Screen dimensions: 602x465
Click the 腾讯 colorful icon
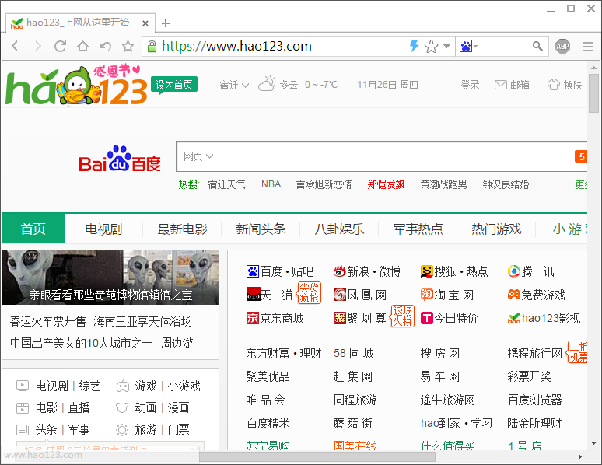click(x=513, y=271)
